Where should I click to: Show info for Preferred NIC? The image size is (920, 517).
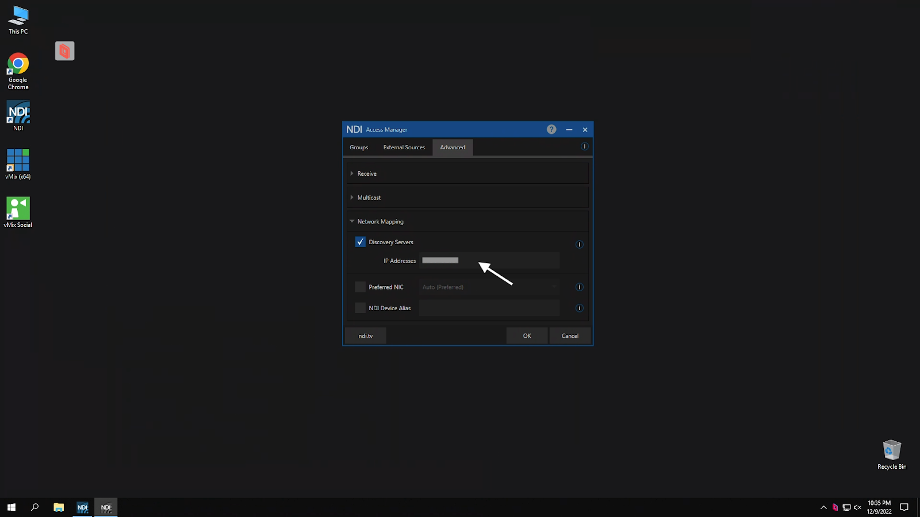click(579, 287)
